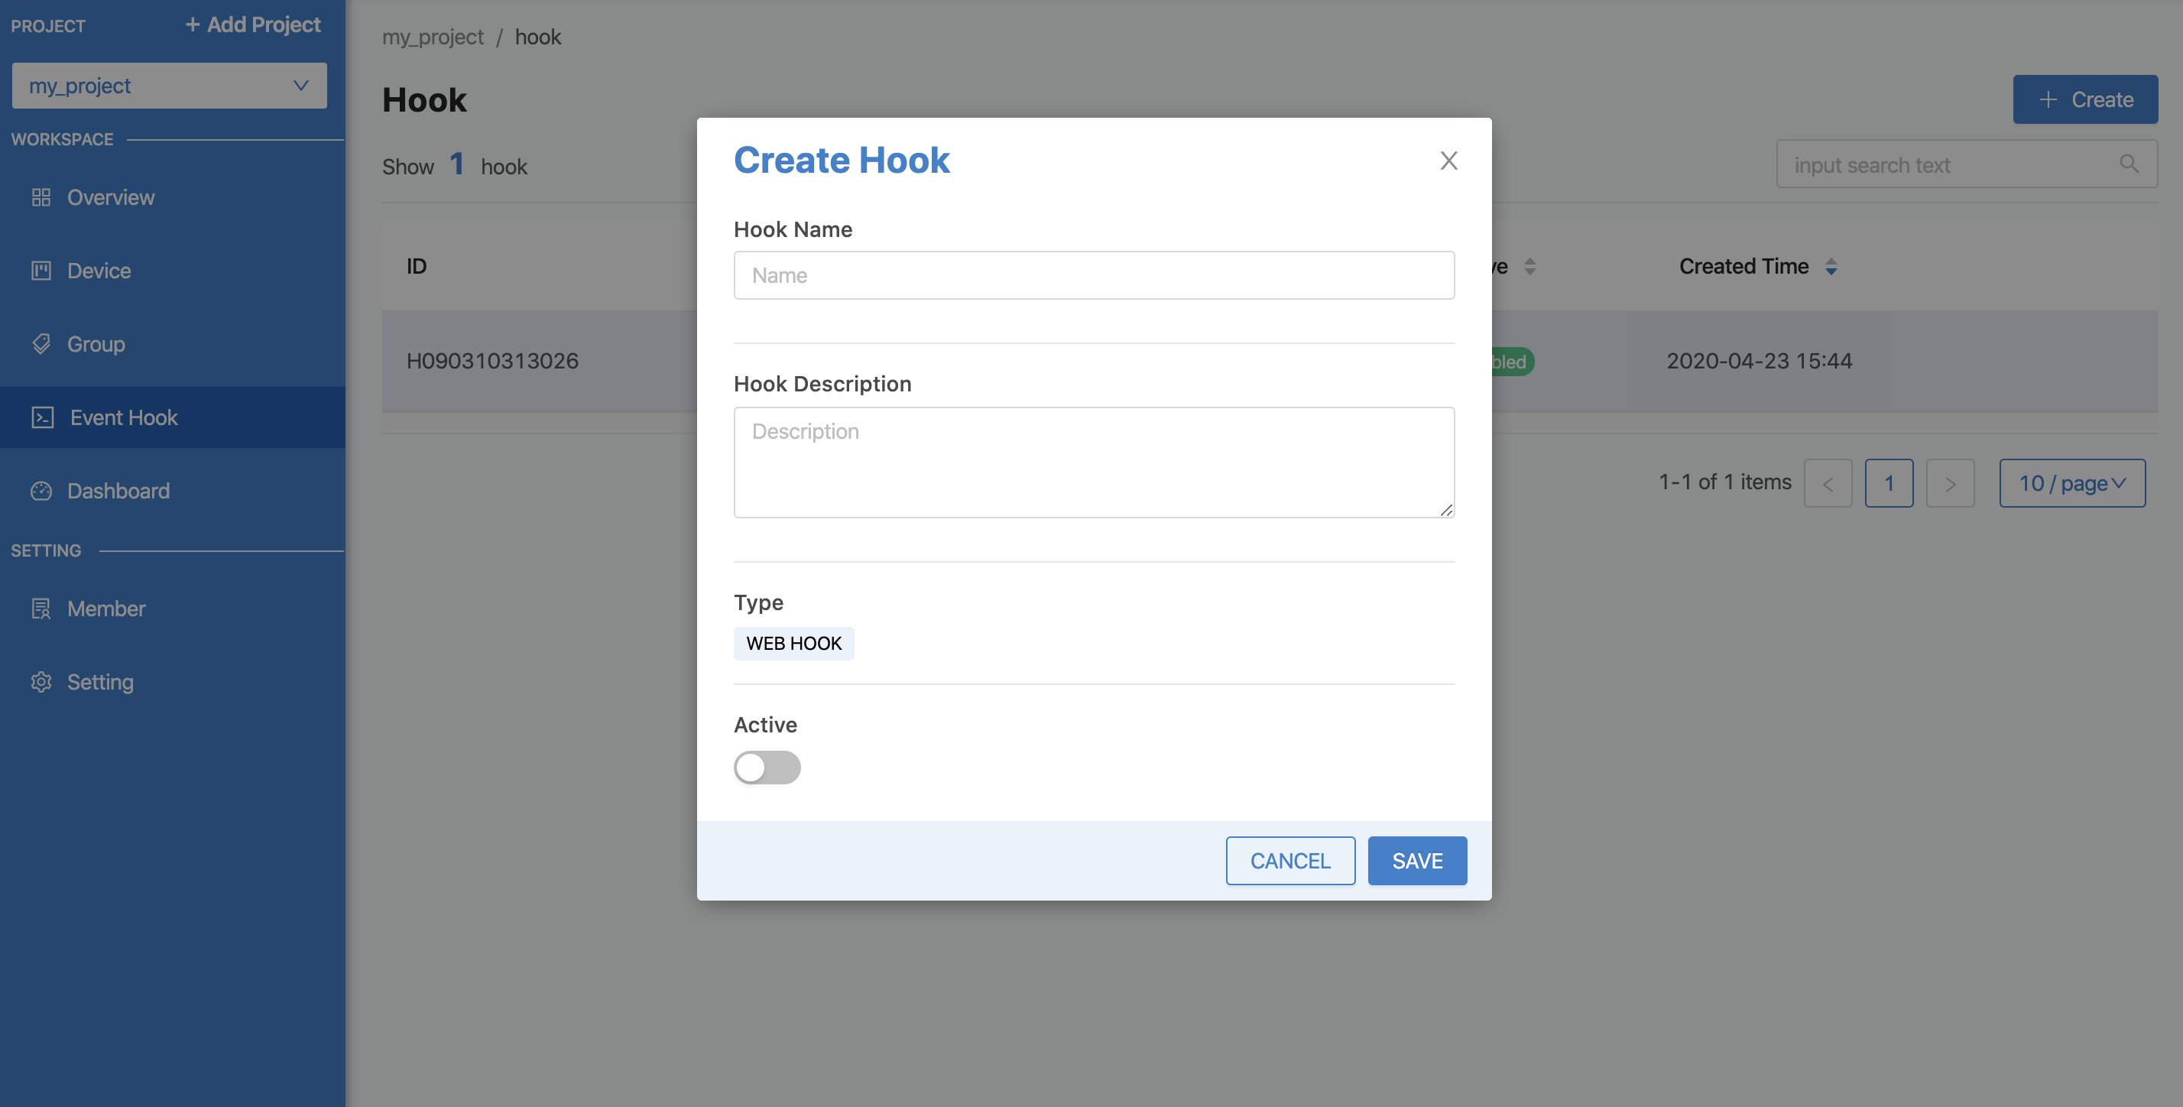Click the ID column header
This screenshot has height=1107, width=2183.
pos(416,266)
